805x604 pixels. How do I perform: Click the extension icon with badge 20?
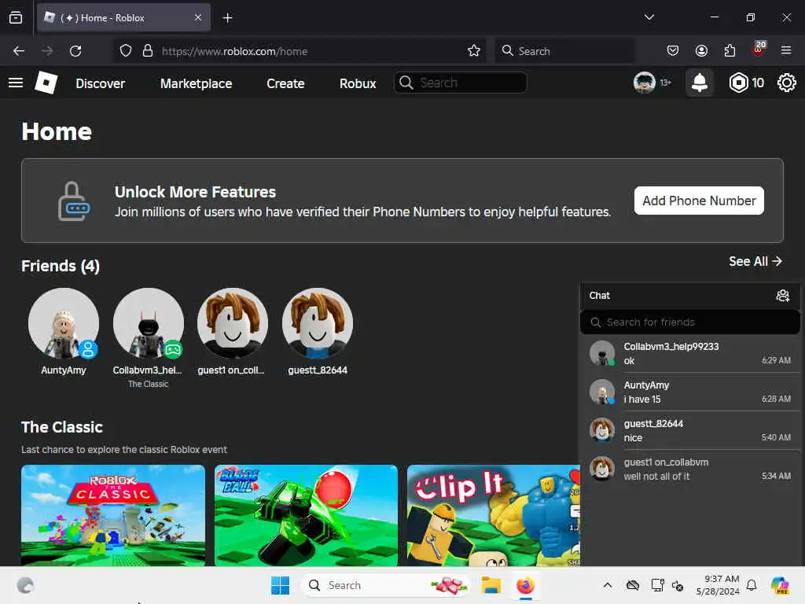(759, 50)
